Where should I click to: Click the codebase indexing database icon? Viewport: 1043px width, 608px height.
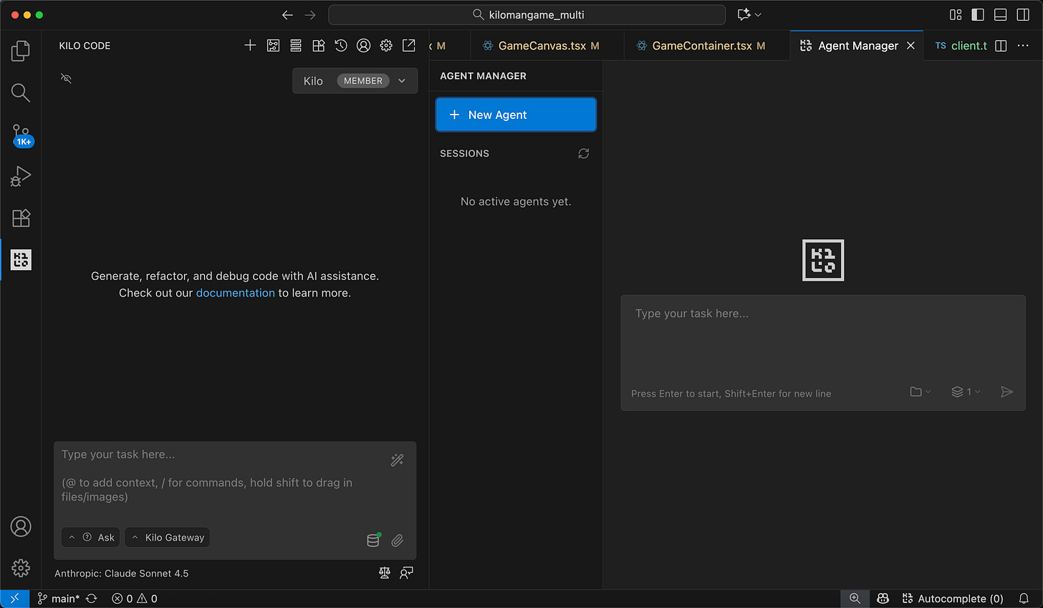(373, 540)
